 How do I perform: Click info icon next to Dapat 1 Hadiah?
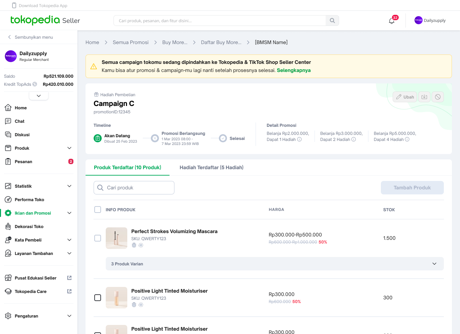[299, 140]
